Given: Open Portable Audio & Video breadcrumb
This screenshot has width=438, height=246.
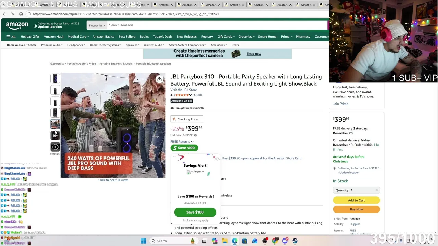Looking at the screenshot, I should (x=81, y=64).
